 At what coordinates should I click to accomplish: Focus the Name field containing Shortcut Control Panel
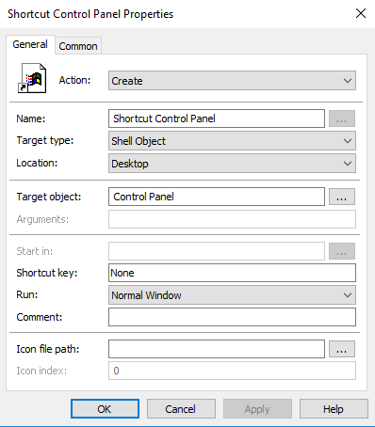coord(217,119)
